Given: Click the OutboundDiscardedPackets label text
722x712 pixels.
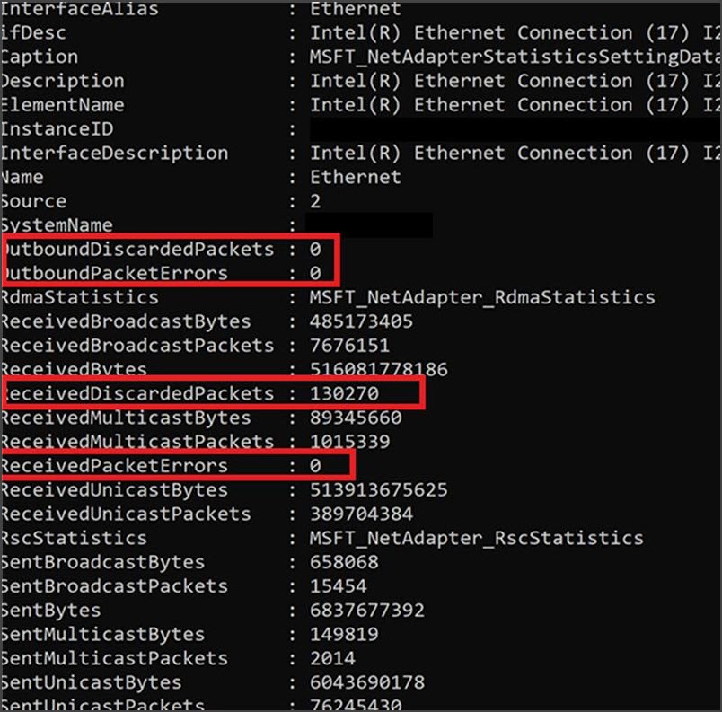Looking at the screenshot, I should pos(137,249).
